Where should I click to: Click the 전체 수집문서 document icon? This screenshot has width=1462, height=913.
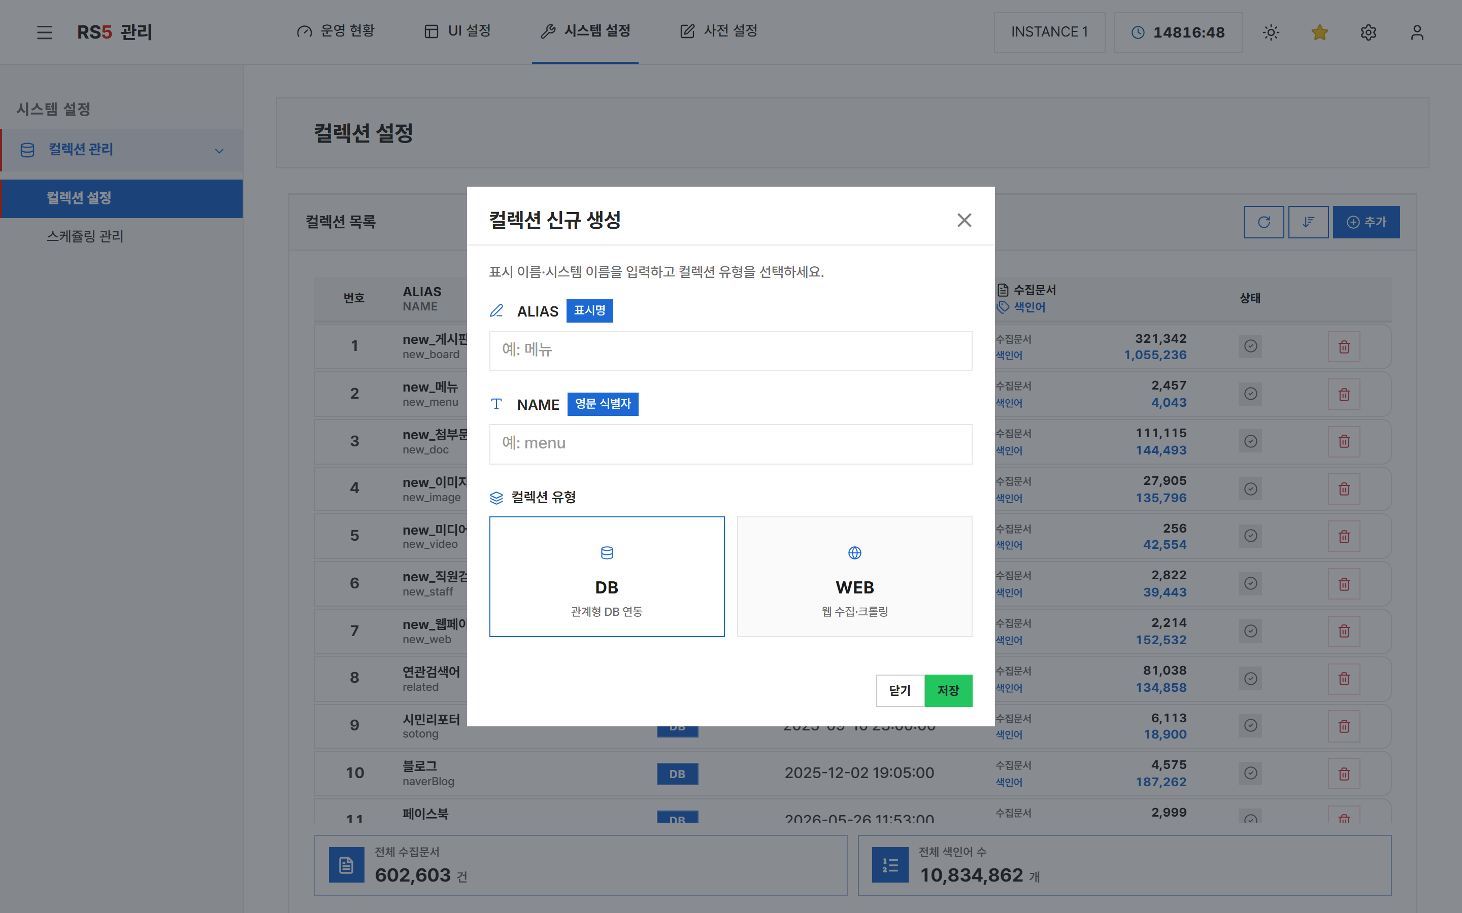click(x=346, y=865)
